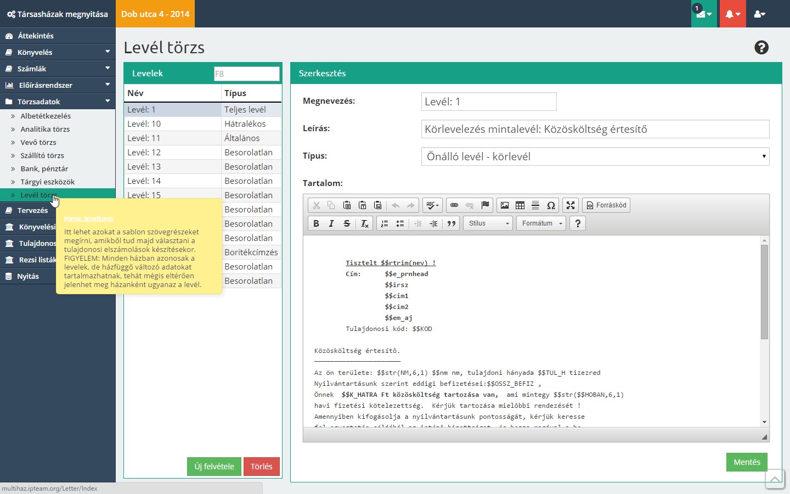Open the Stílus dropdown
Viewport: 790px width, 494px height.
pos(488,223)
